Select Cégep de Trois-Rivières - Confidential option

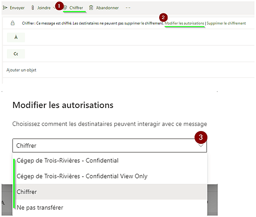(x=109, y=160)
